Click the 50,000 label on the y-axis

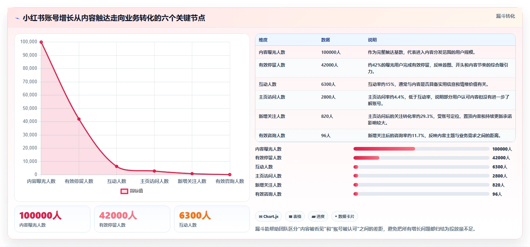point(30,108)
